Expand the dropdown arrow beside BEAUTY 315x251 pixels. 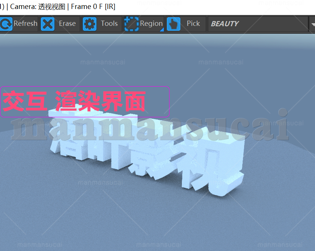[313, 24]
